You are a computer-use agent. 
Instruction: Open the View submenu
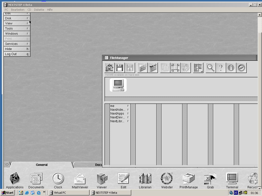click(17, 23)
